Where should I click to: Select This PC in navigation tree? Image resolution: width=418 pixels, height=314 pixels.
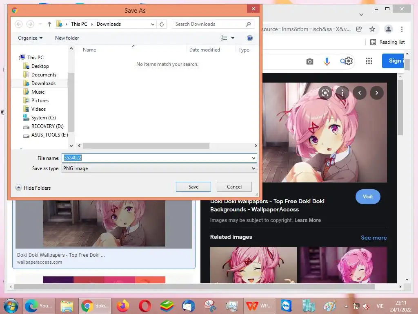[x=35, y=57]
